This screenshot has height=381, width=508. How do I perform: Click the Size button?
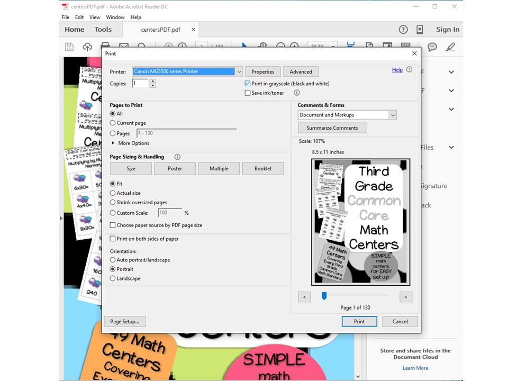point(131,168)
